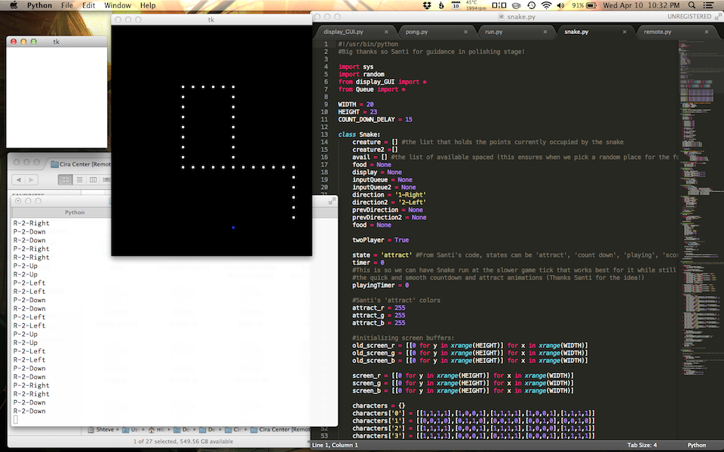The width and height of the screenshot is (724, 452).
Task: Switch to the remote.py tab
Action: [658, 32]
